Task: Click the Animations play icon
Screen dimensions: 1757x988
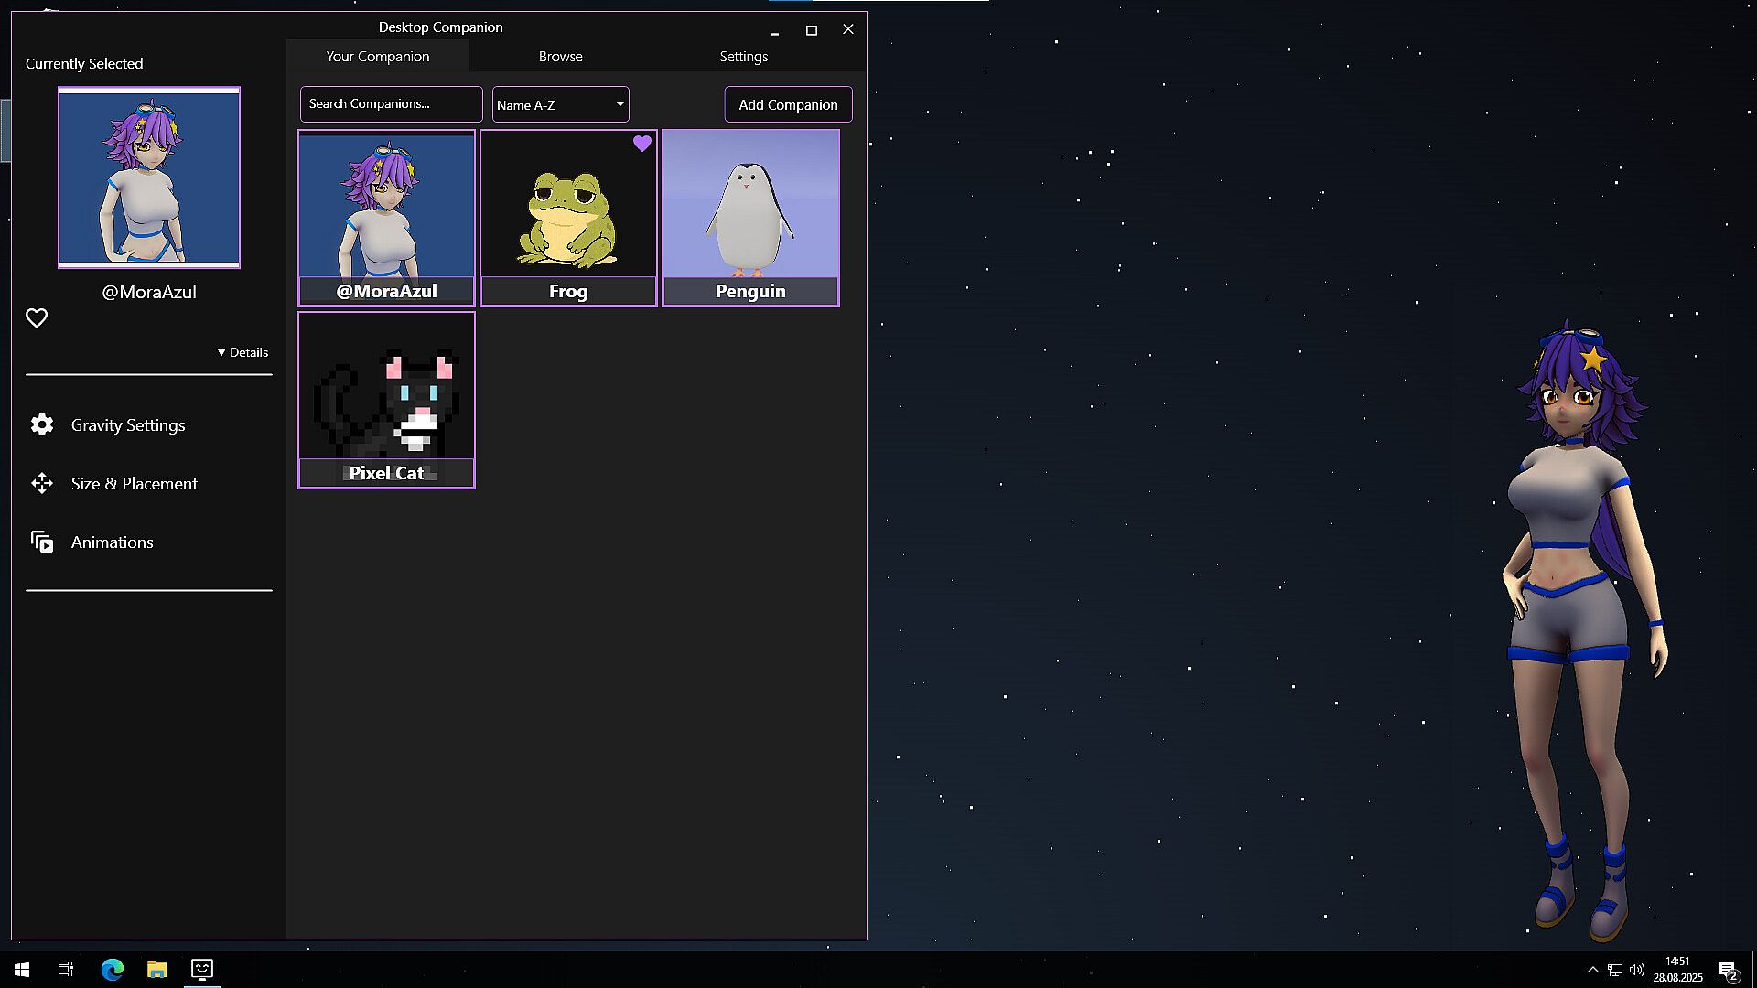Action: [x=42, y=542]
